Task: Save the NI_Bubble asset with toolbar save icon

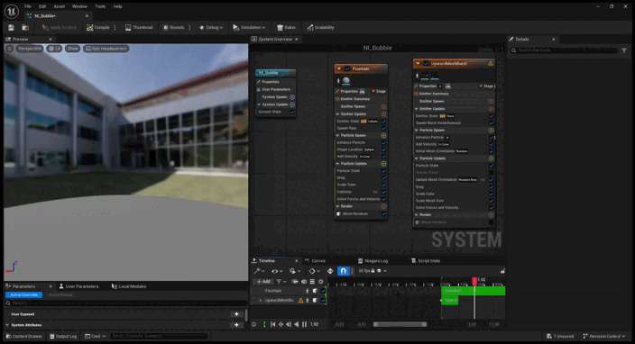Action: tap(12, 28)
